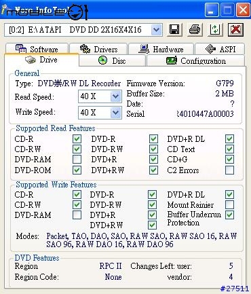
Task: Toggle the CD-RW read feature checkbox
Action: click(x=77, y=149)
